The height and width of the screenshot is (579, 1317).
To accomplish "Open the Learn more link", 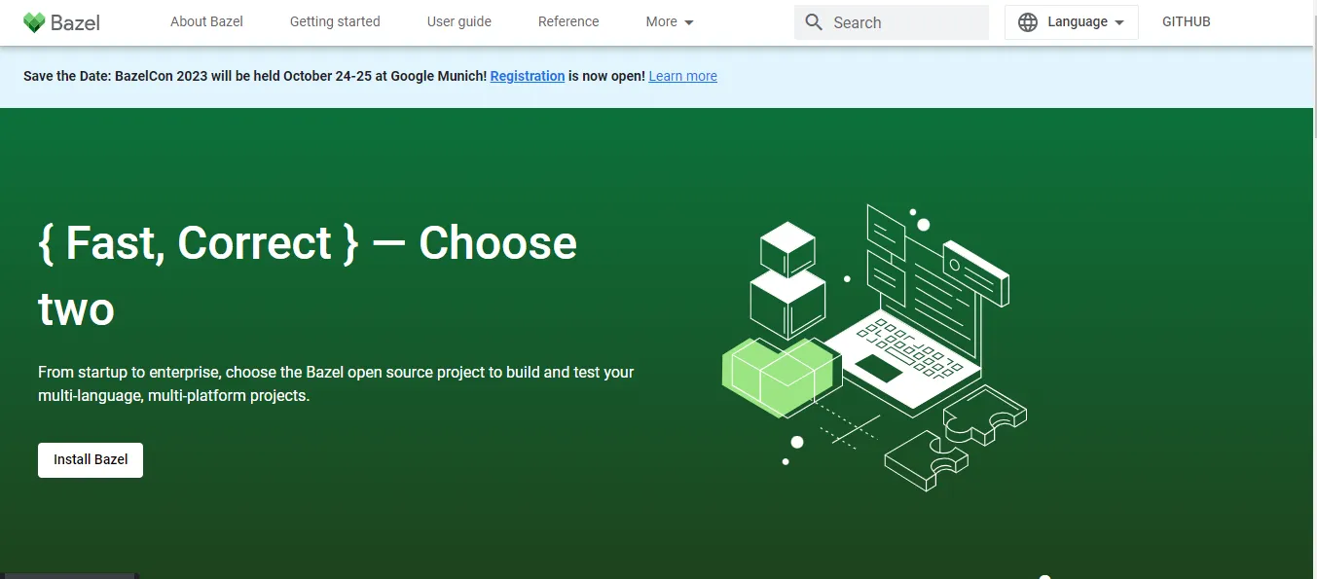I will 682,76.
